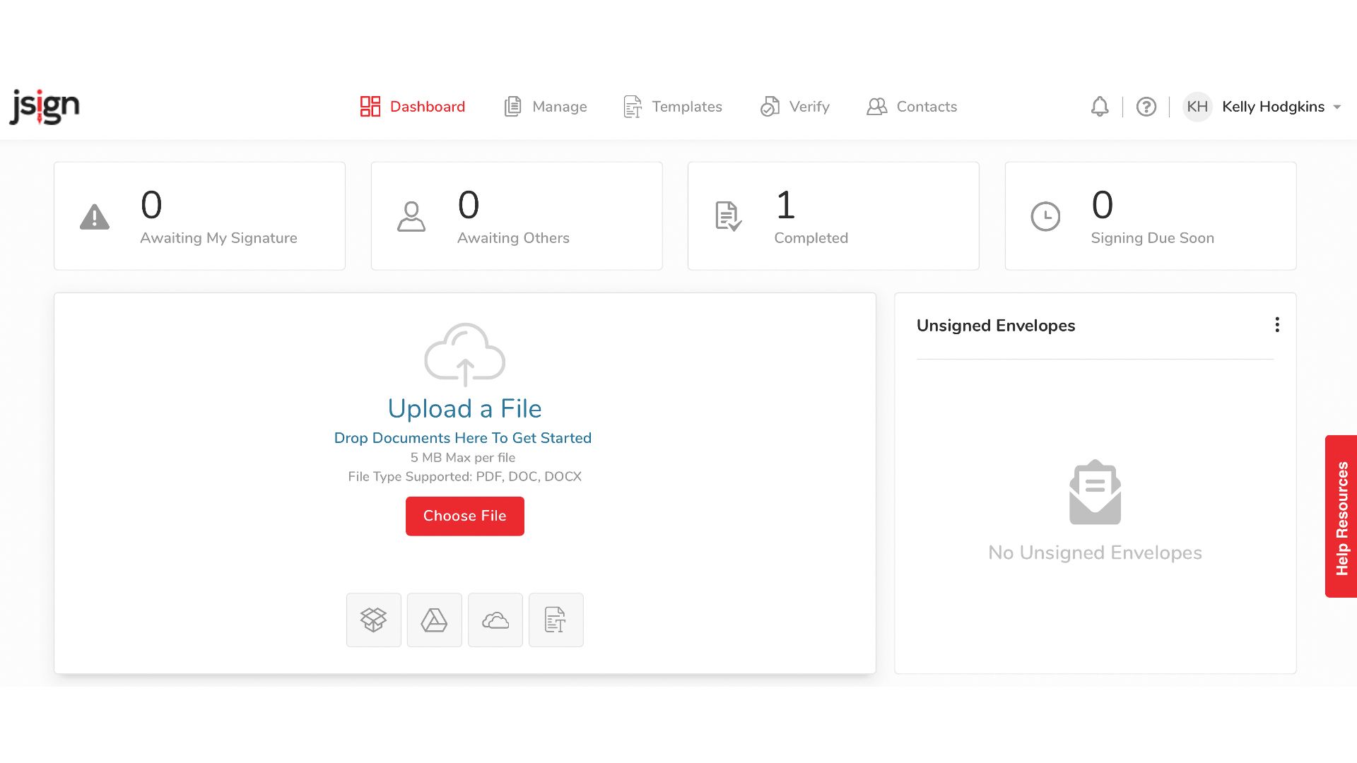Open the Unsigned Envelopes three-dot menu
1357x763 pixels.
click(1276, 325)
